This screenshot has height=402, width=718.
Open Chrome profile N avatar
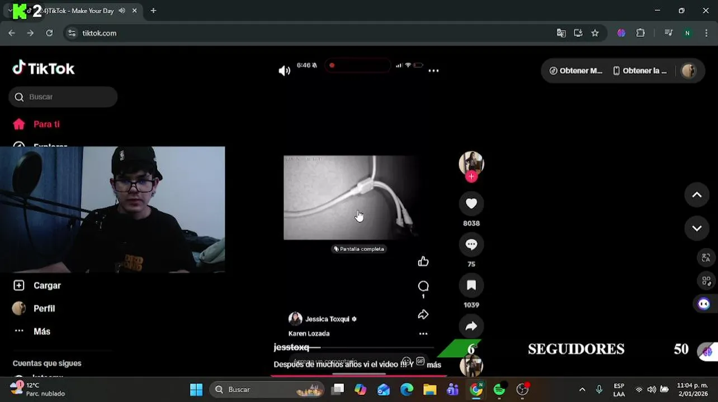(x=687, y=33)
